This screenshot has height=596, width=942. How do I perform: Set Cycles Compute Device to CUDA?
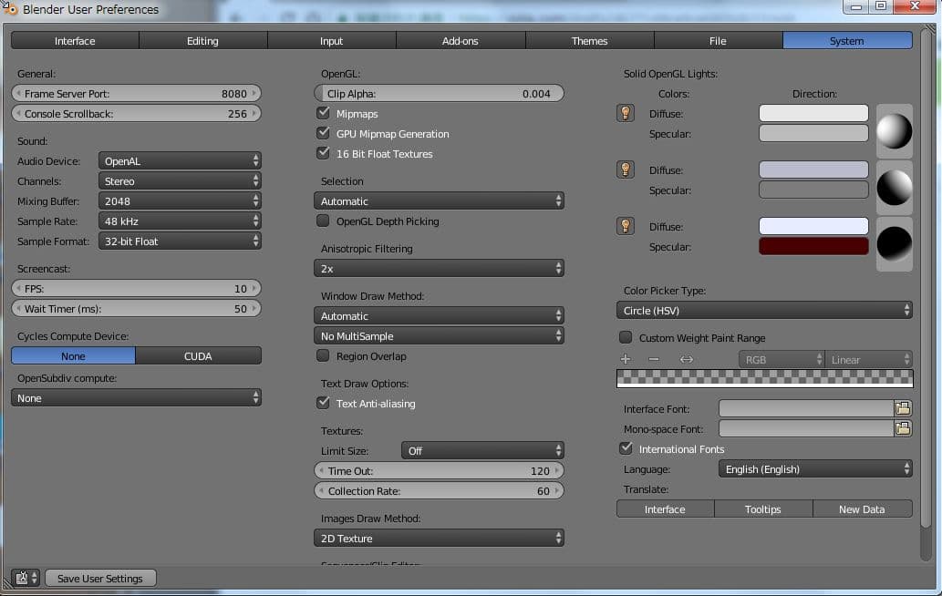198,356
